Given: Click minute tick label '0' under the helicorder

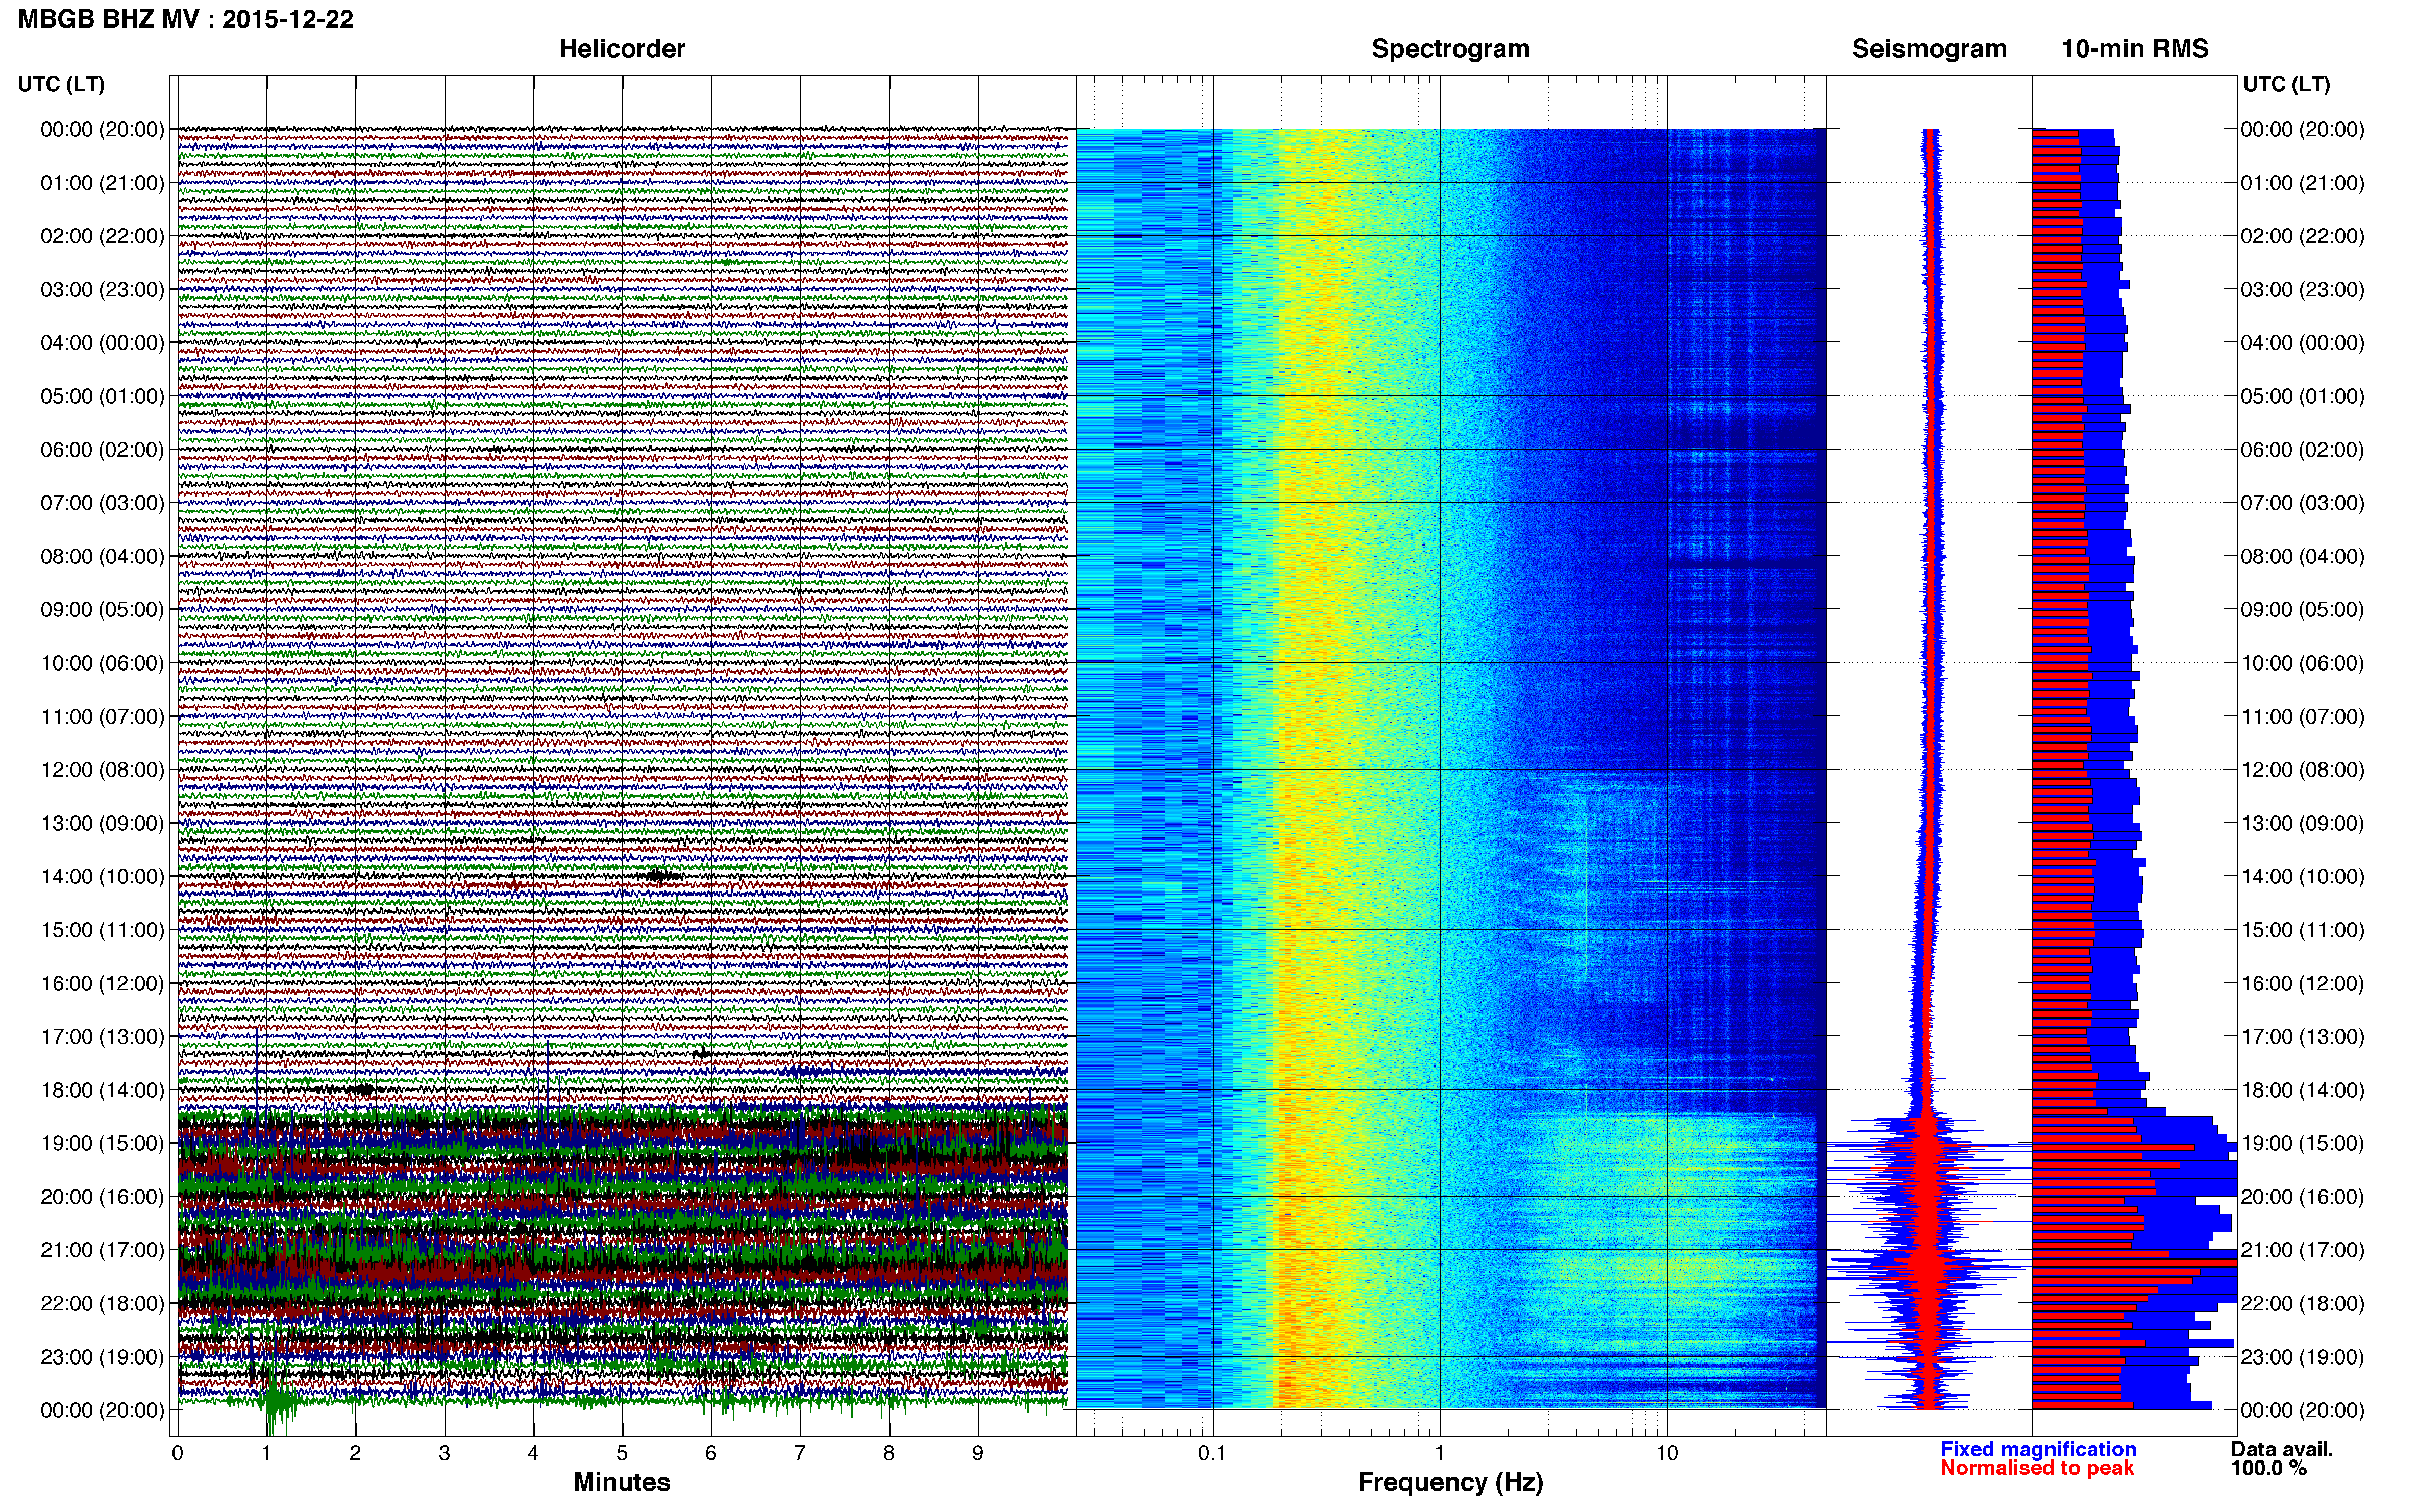Looking at the screenshot, I should tap(178, 1453).
